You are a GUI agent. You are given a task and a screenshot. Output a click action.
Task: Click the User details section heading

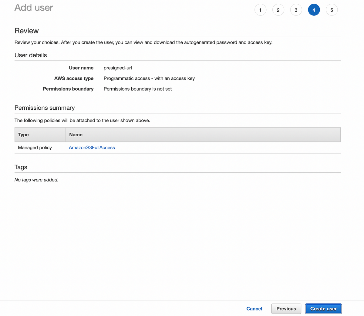tap(31, 55)
